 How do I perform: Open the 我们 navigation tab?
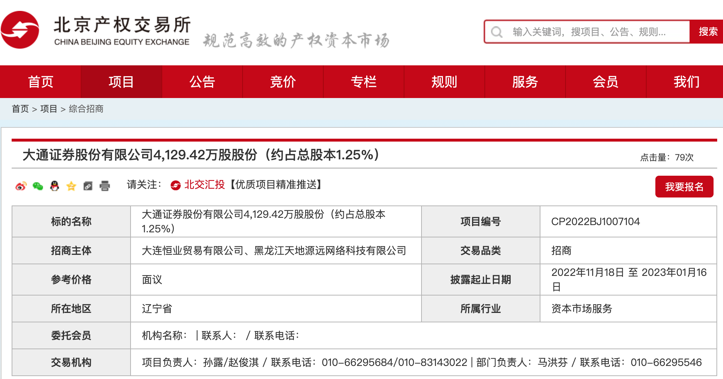click(685, 82)
